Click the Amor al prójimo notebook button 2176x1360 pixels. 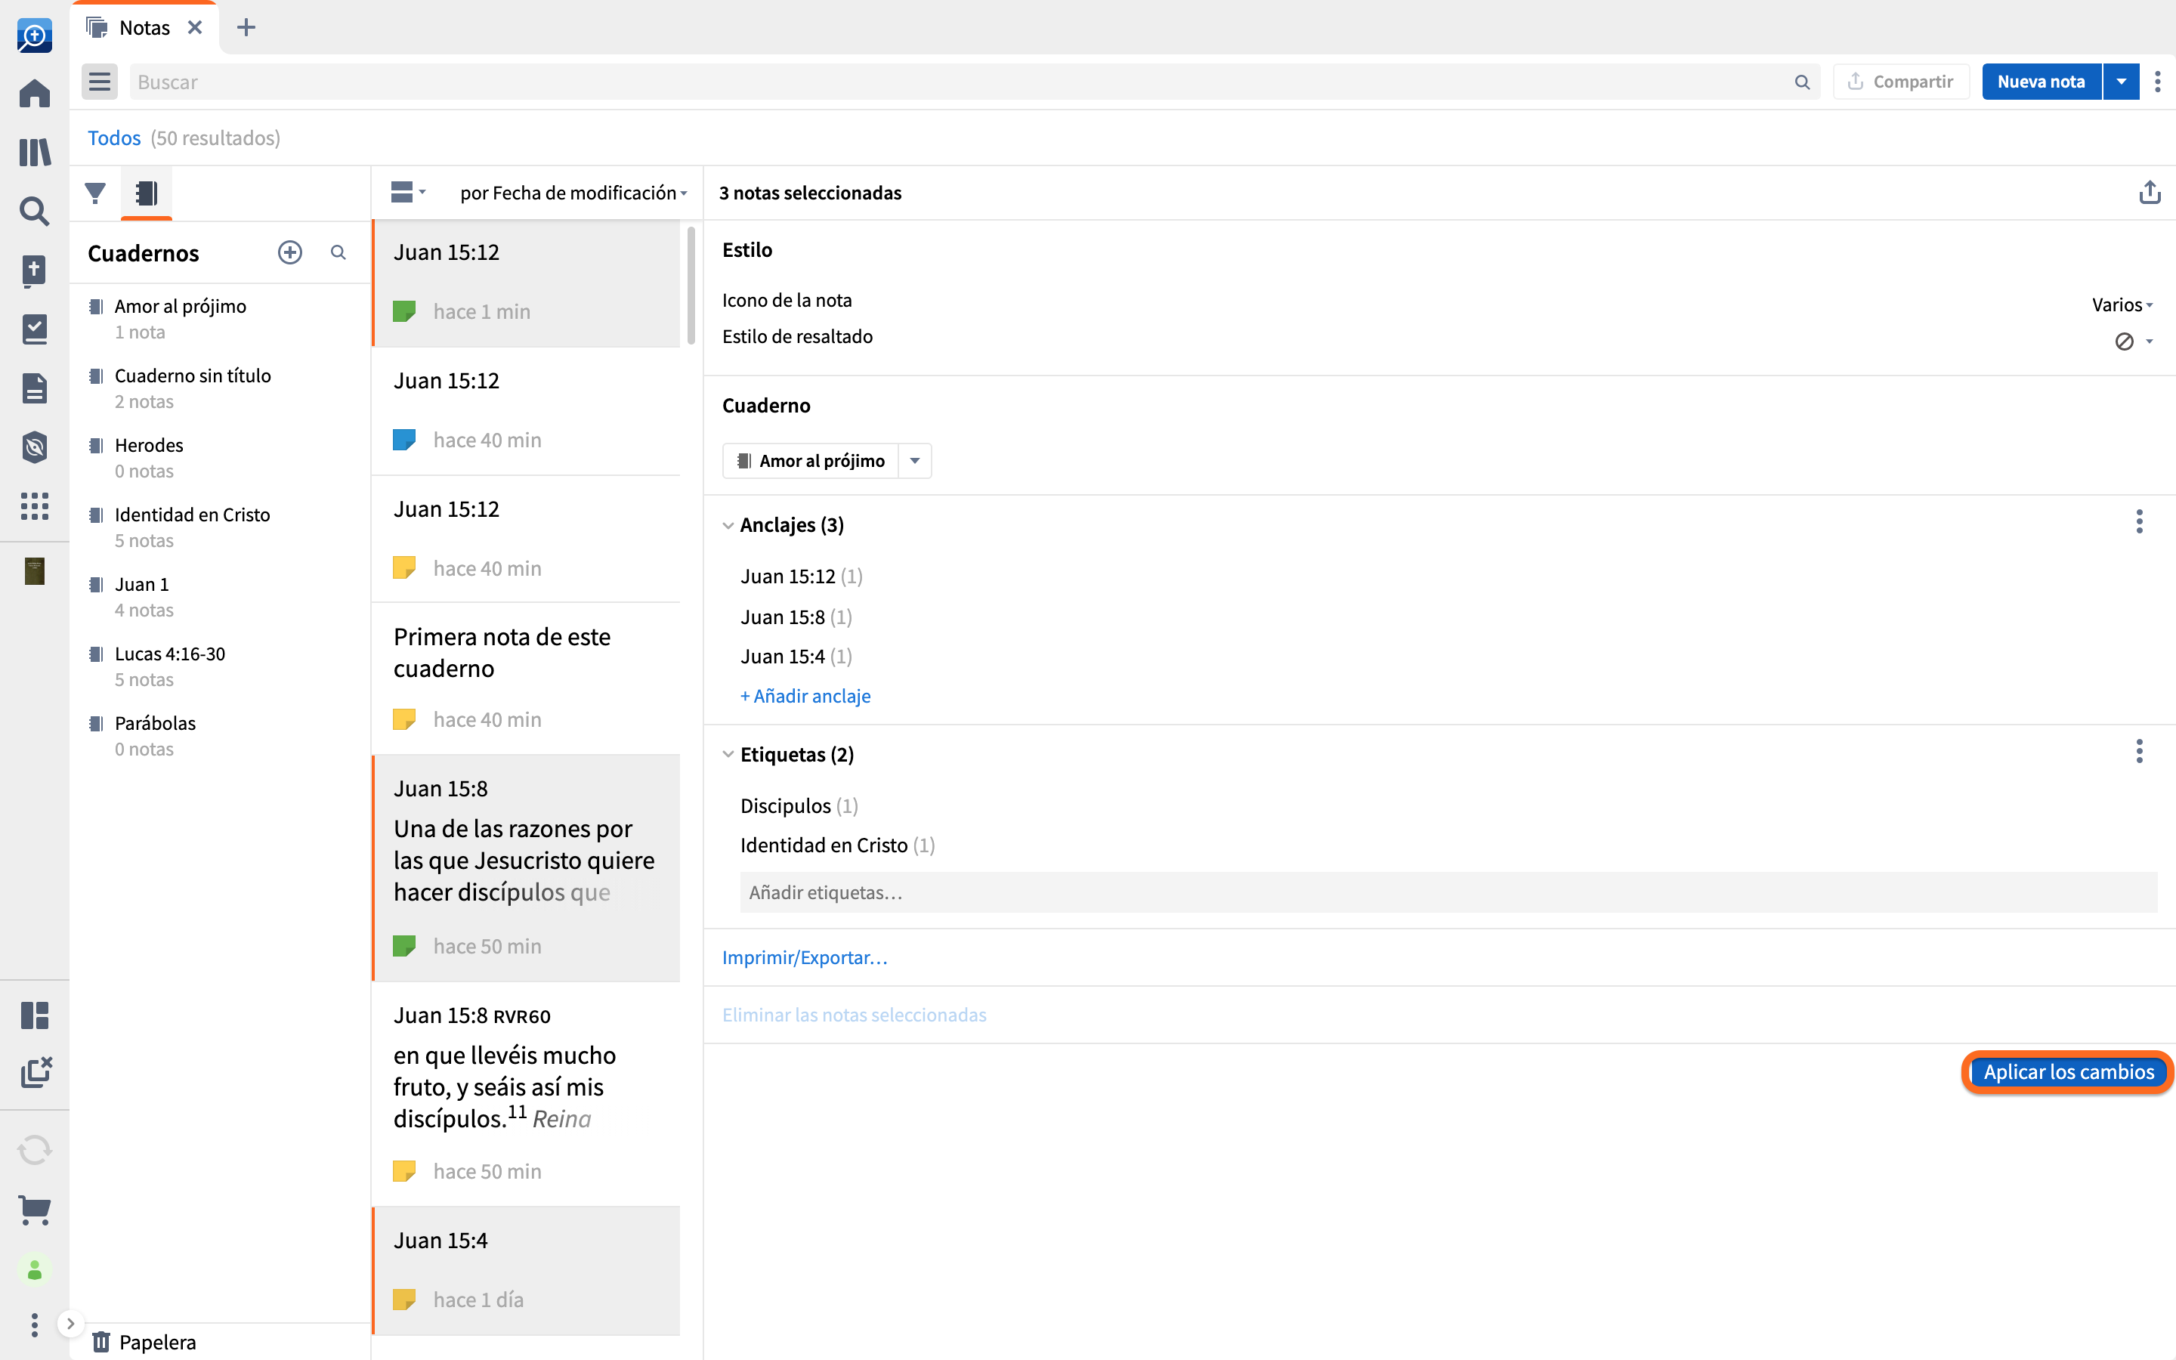click(811, 461)
